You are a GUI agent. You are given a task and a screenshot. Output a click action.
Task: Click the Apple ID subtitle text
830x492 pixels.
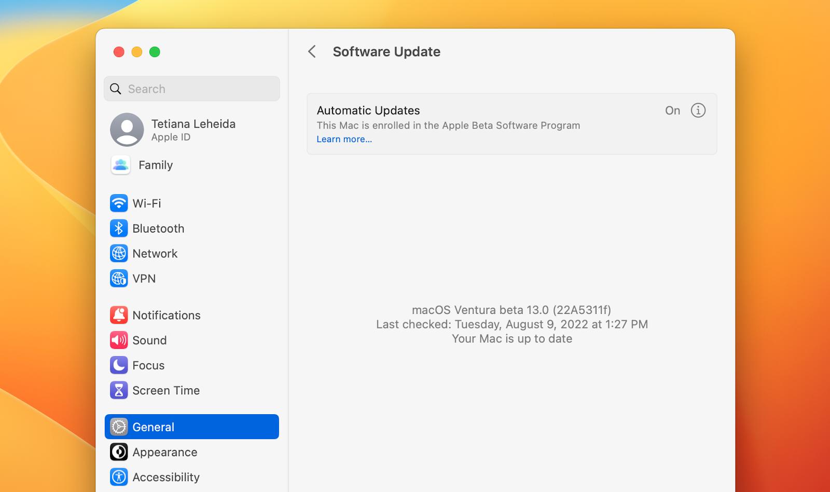tap(171, 137)
